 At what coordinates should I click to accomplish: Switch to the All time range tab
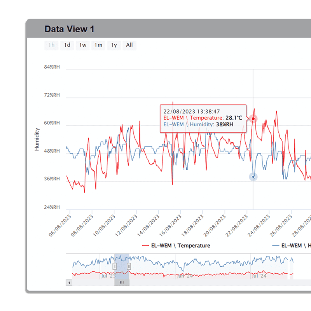click(x=129, y=45)
